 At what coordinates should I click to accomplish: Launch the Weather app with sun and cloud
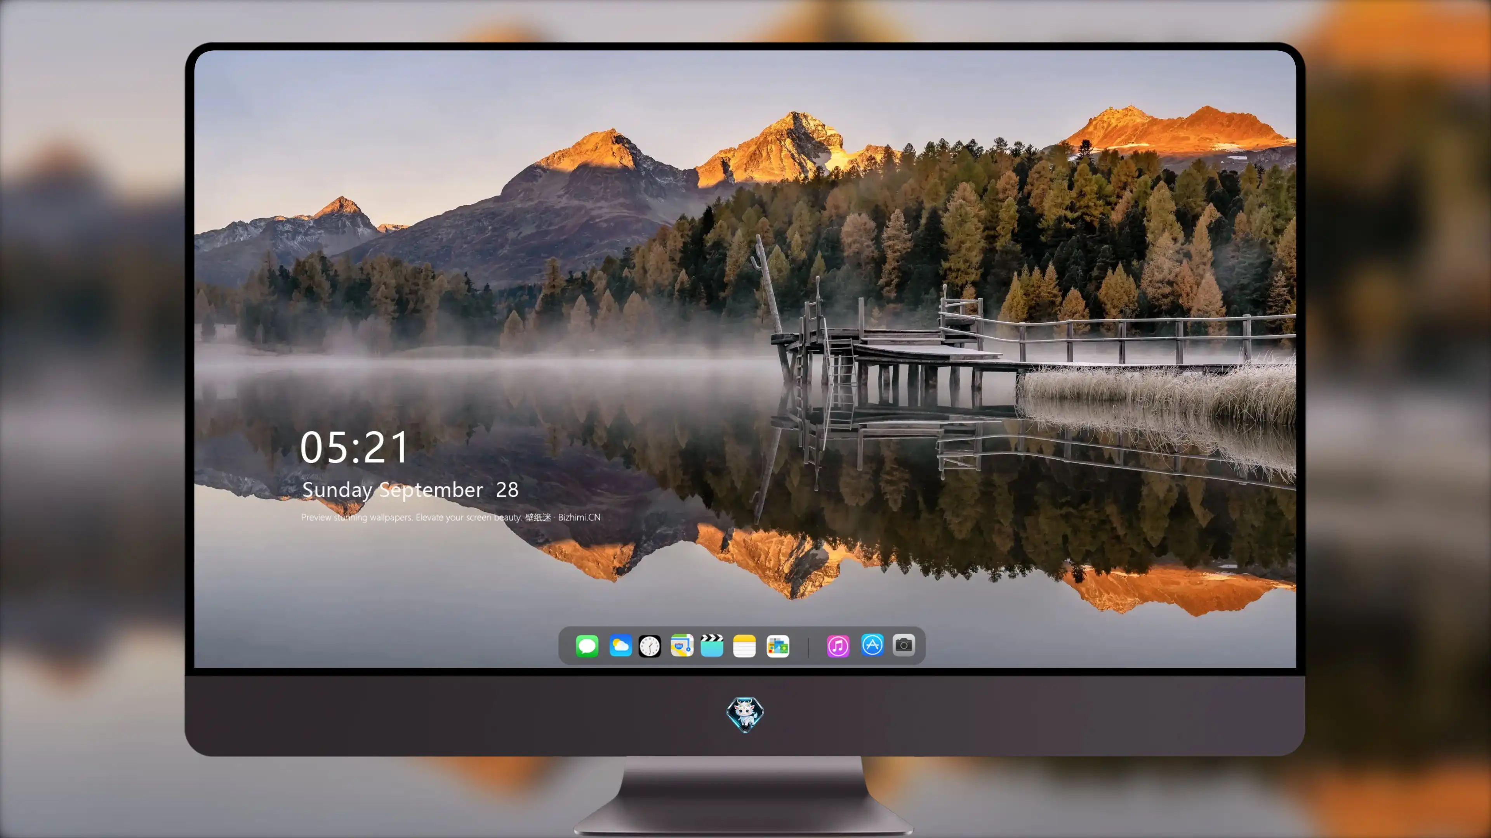pos(620,646)
